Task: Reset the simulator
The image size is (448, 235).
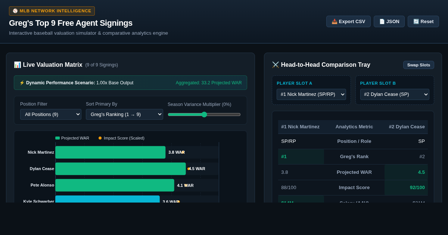Action: tap(423, 21)
